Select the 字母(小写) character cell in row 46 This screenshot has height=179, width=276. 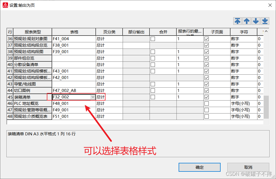tap(243, 104)
